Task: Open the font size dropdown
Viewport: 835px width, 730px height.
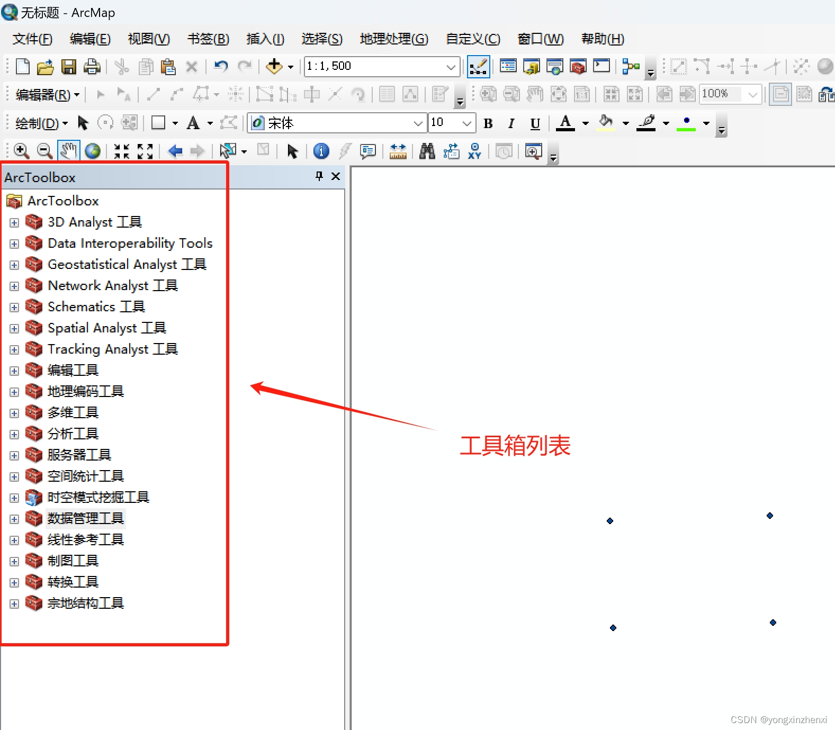Action: click(x=466, y=124)
